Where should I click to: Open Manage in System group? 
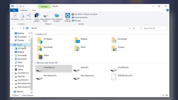click(76, 21)
